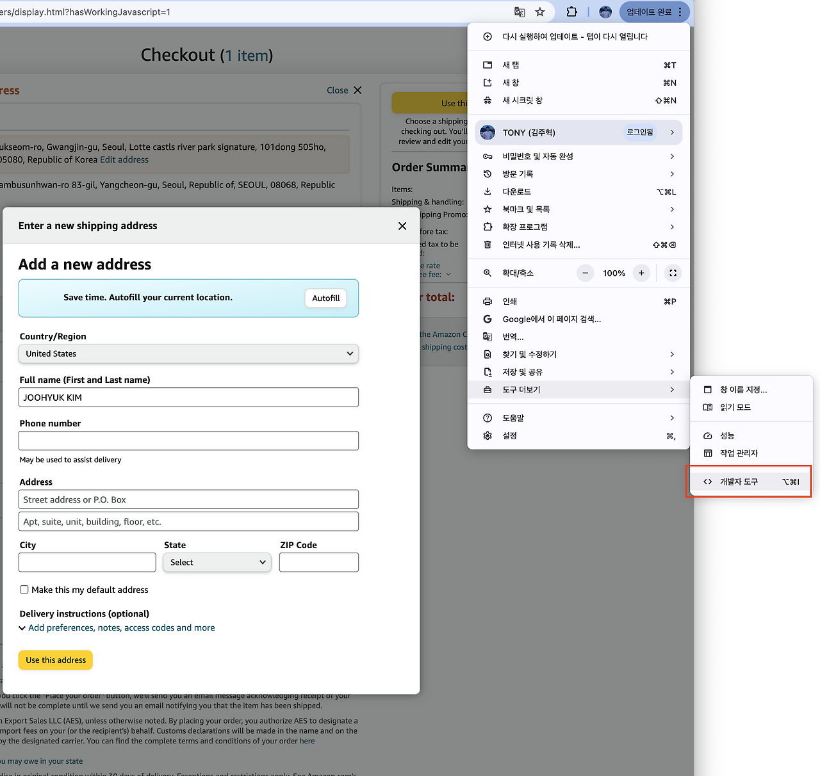The width and height of the screenshot is (820, 776).
Task: Select 새 탭 new tab menu item
Action: 578,65
